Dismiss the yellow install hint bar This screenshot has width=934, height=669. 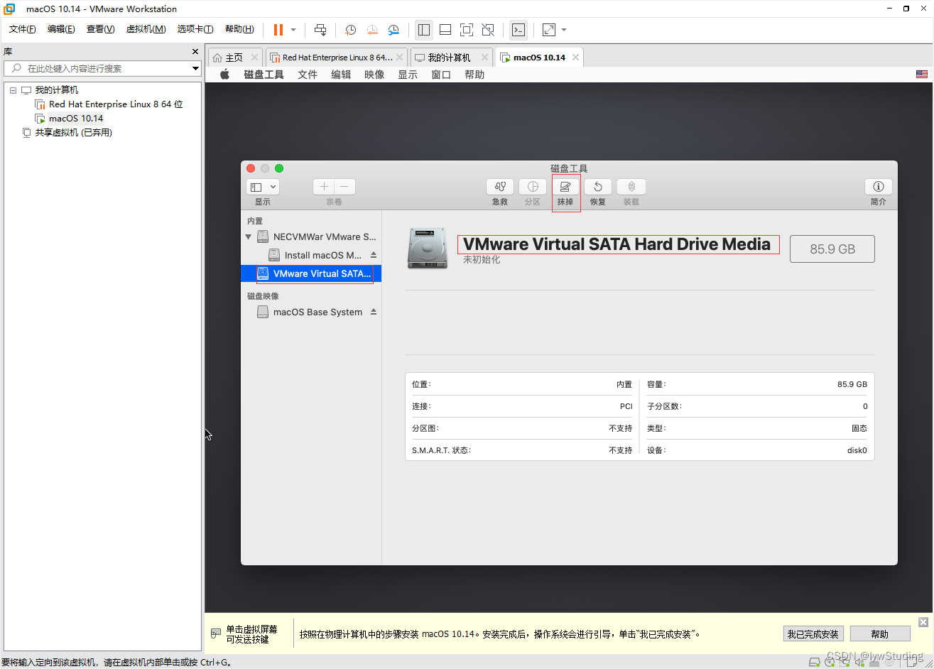coord(923,622)
